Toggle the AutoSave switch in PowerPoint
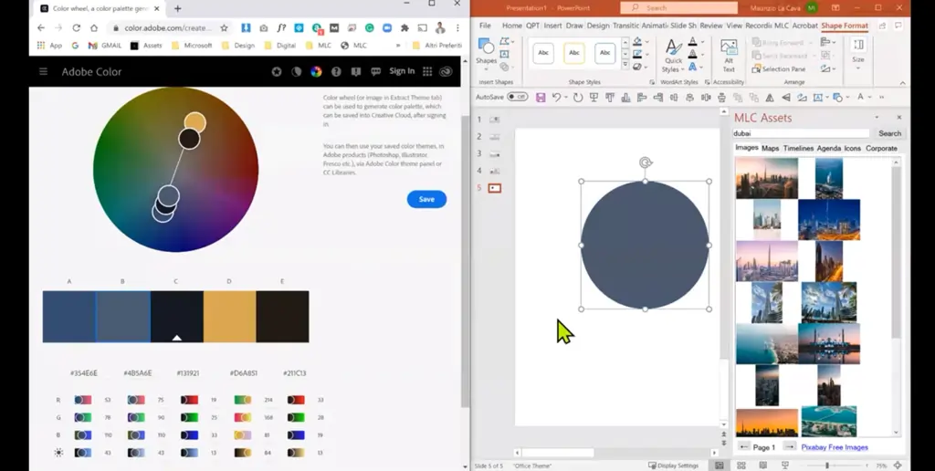Image resolution: width=935 pixels, height=471 pixels. [518, 97]
